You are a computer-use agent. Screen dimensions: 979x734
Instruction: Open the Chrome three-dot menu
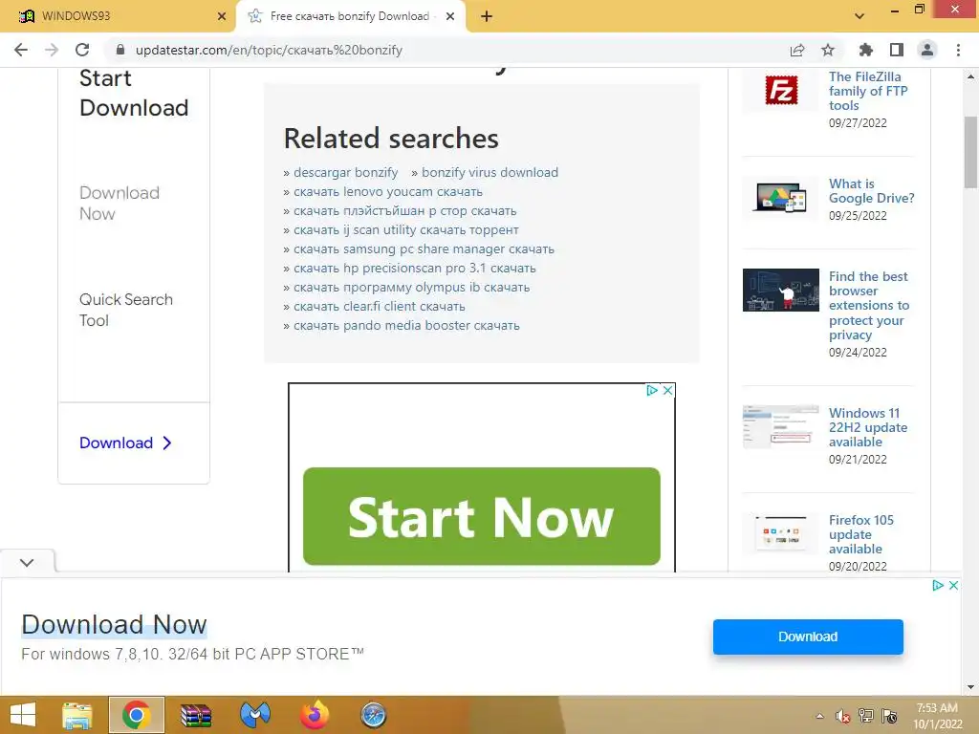[x=958, y=50]
